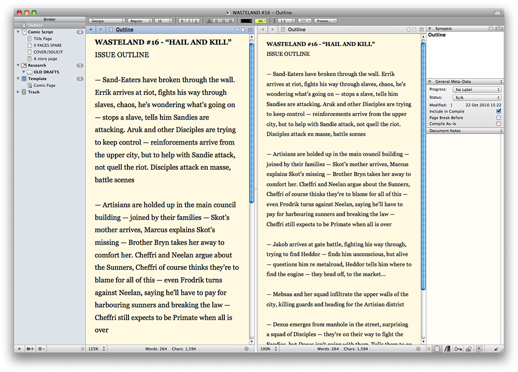This screenshot has width=518, height=372.
Task: Toggle bold formatting in the format bar
Action: point(182,21)
